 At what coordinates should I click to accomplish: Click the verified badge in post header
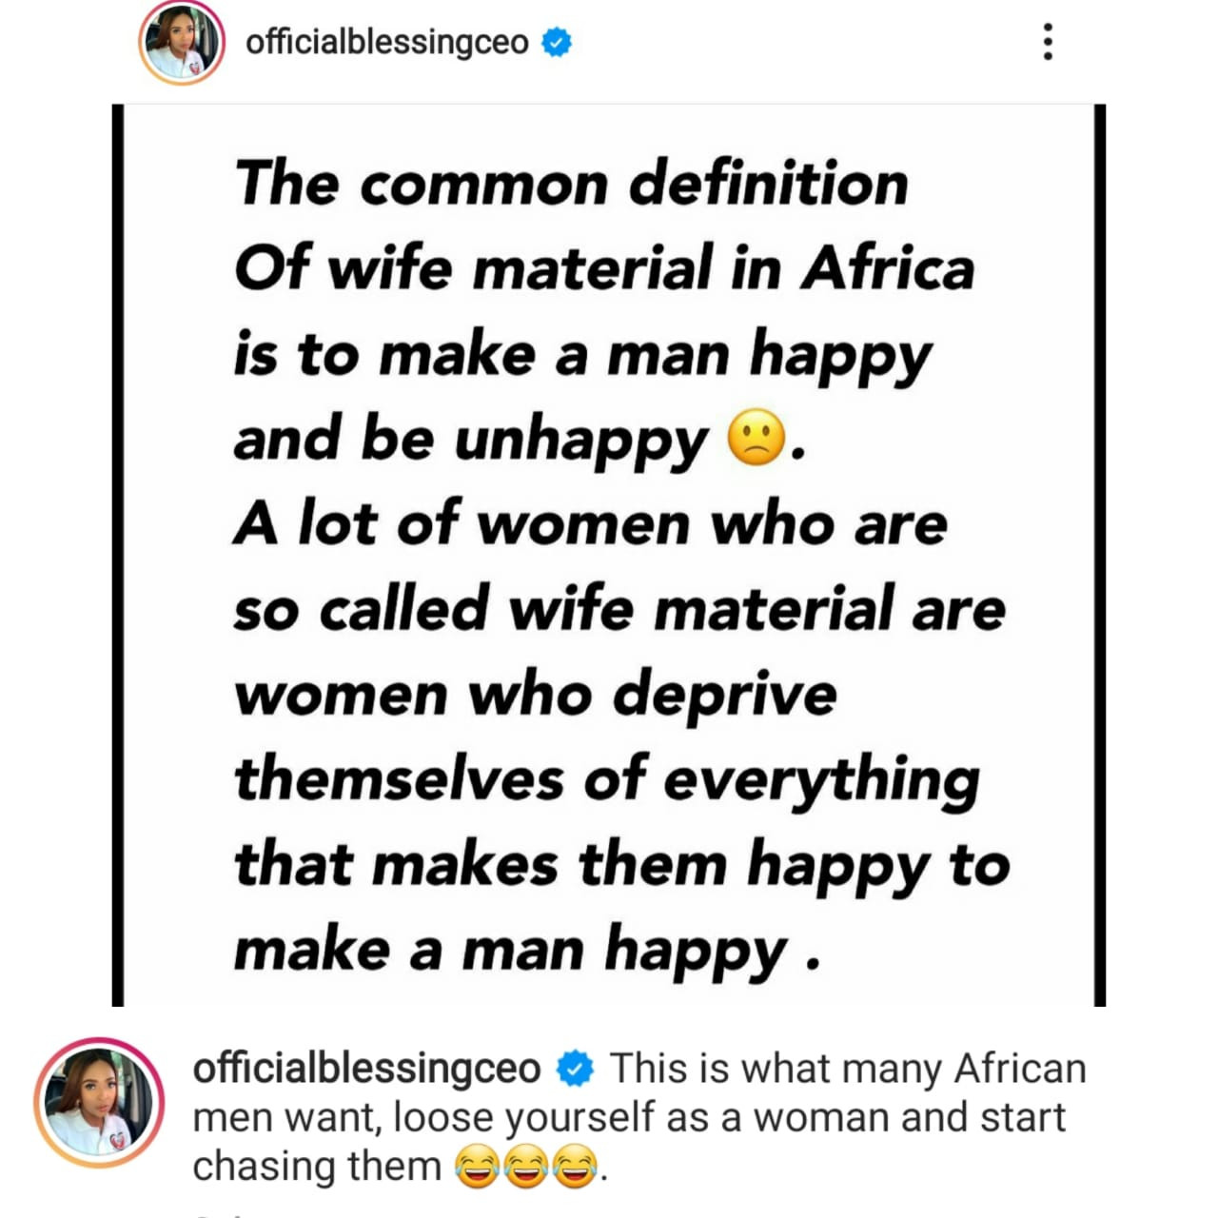pos(557,43)
